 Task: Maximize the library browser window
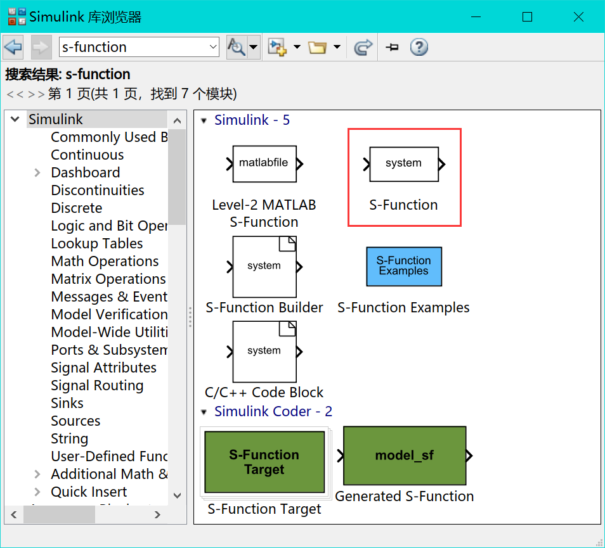click(527, 16)
